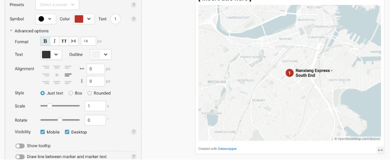
Task: Select center dot alignment option
Action: pos(57,75)
